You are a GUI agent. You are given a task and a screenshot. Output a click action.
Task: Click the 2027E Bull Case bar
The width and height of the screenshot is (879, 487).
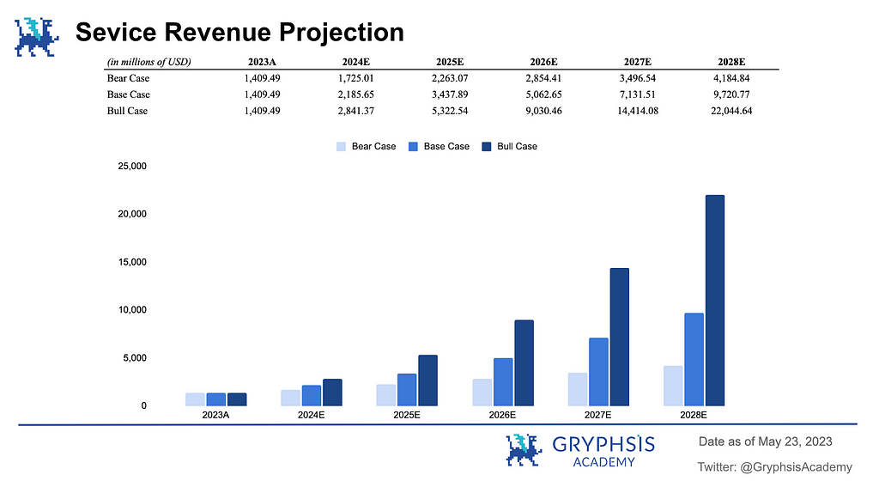[x=619, y=337]
